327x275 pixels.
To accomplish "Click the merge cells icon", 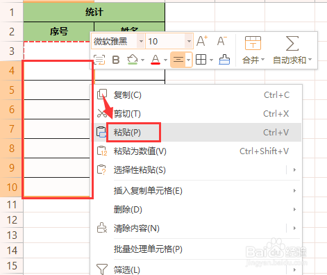I will 253,43.
